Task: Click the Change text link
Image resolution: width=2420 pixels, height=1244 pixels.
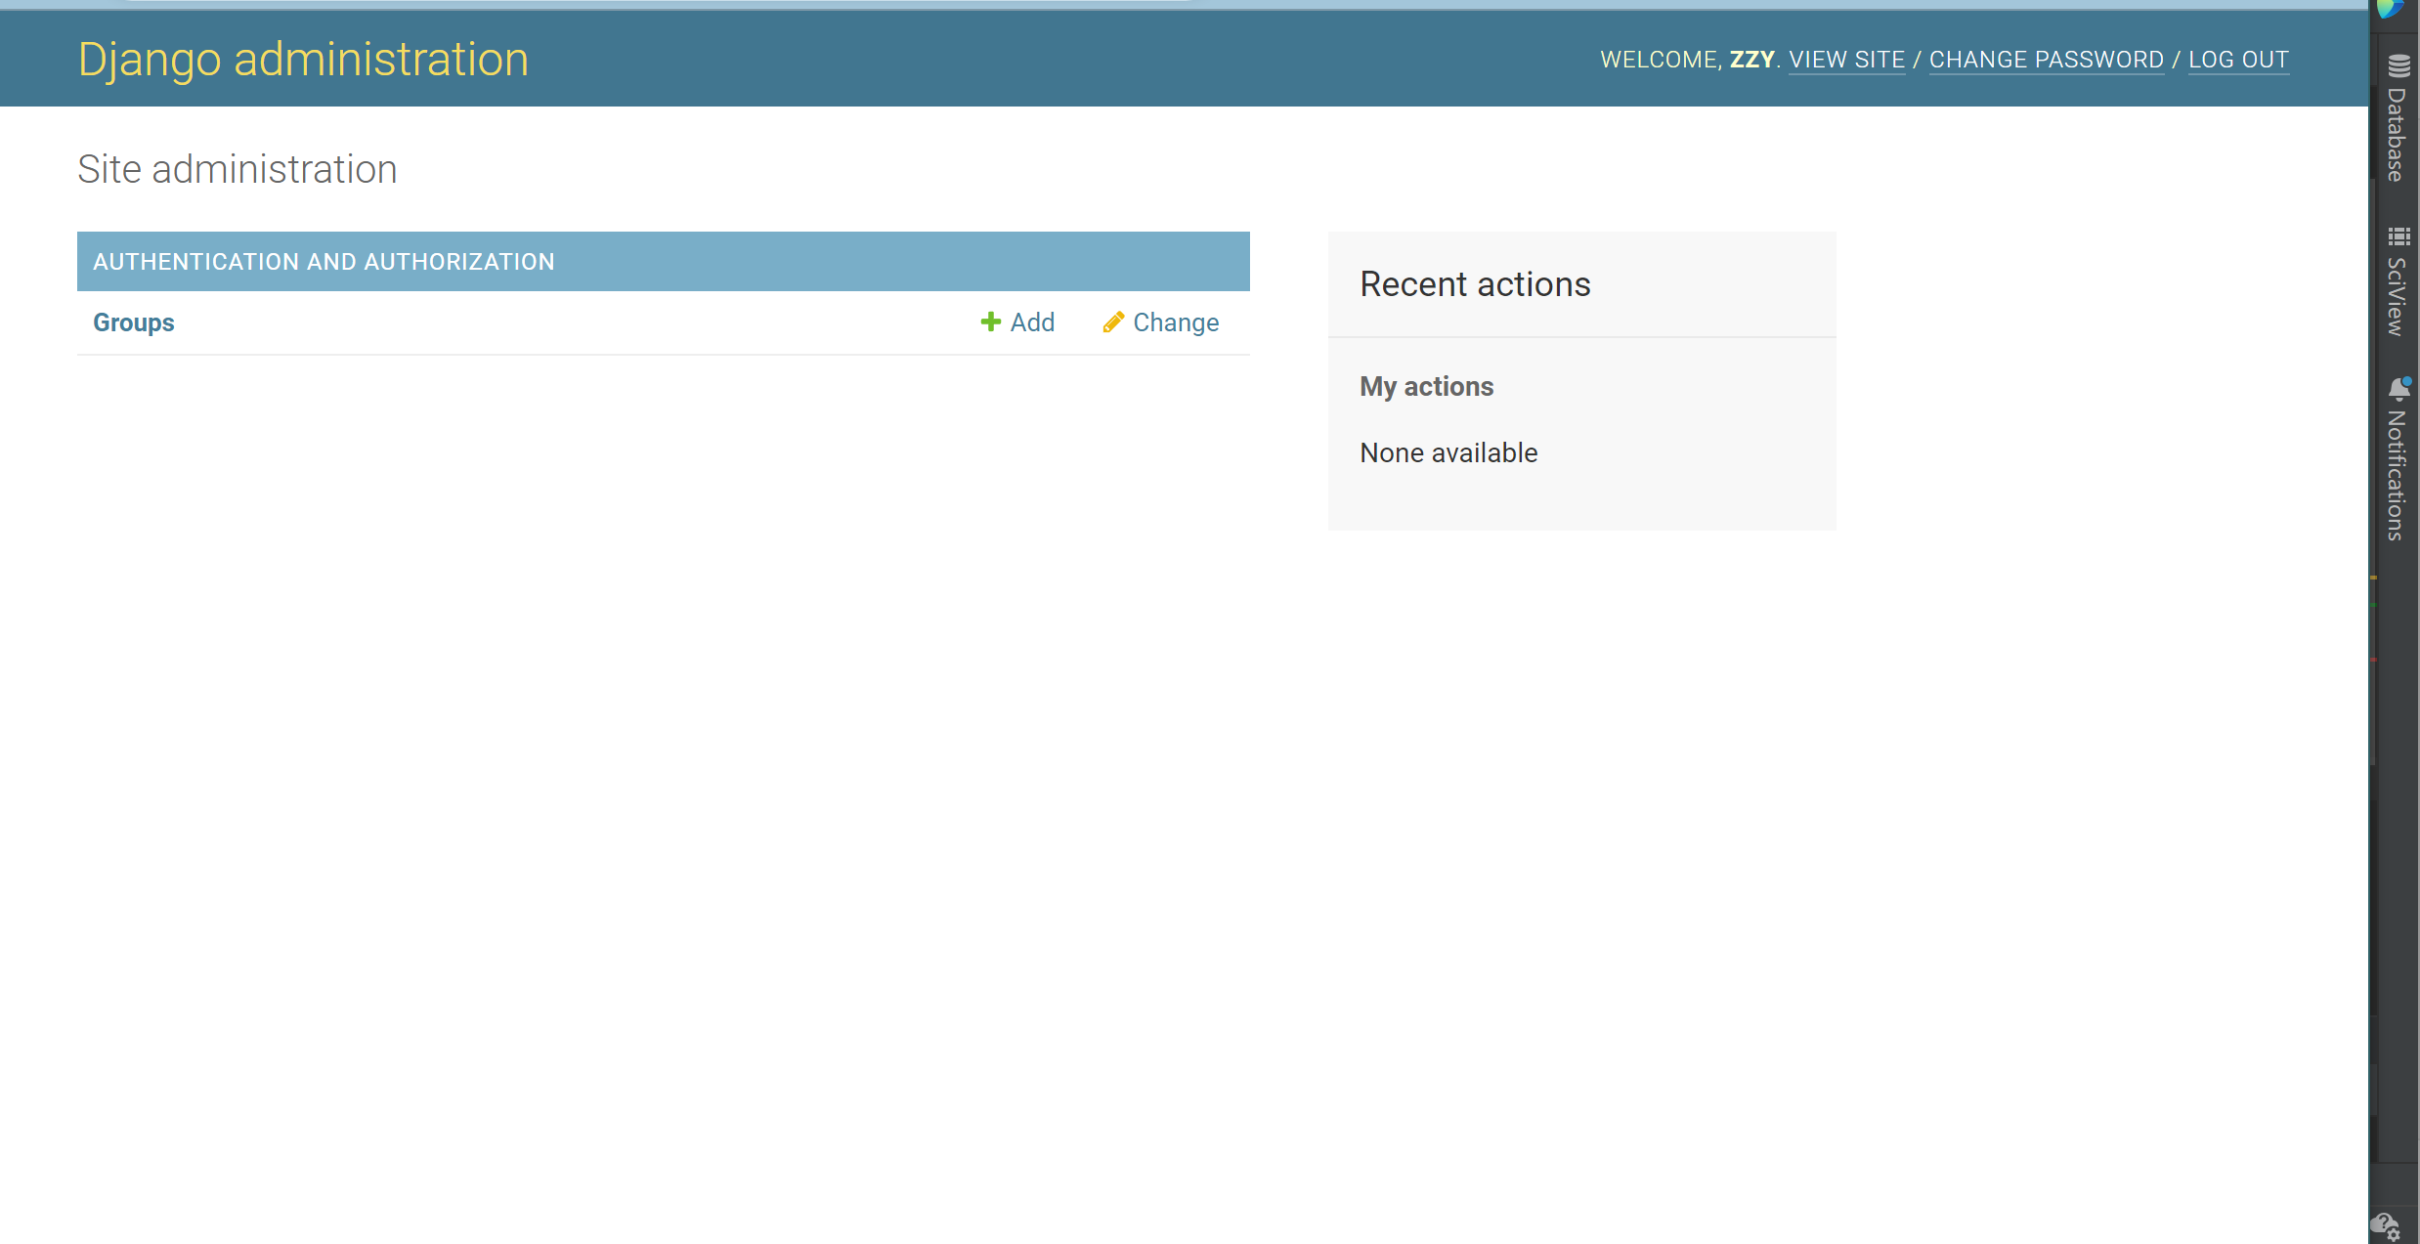Action: coord(1176,322)
